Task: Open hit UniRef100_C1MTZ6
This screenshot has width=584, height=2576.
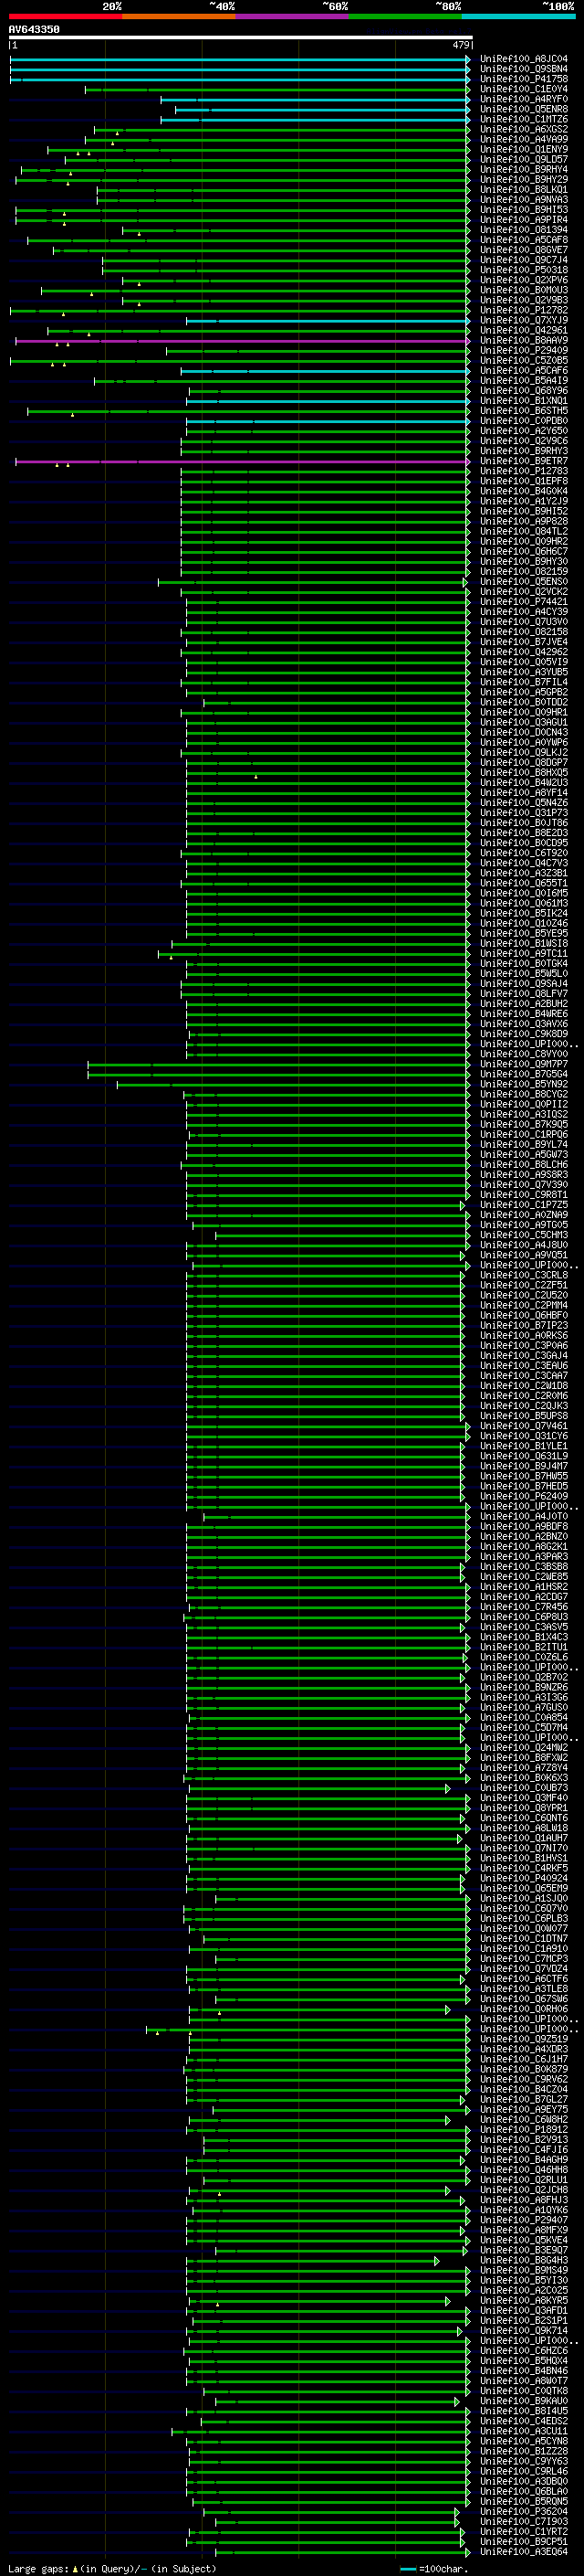Action: point(524,119)
